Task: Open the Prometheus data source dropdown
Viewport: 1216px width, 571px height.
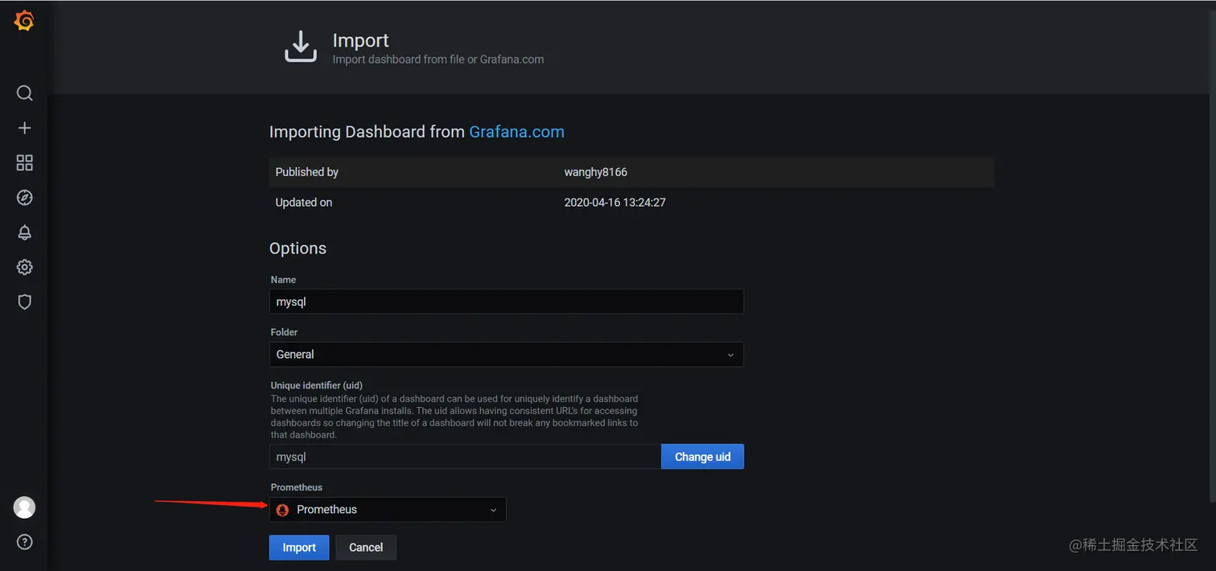Action: pyautogui.click(x=388, y=510)
